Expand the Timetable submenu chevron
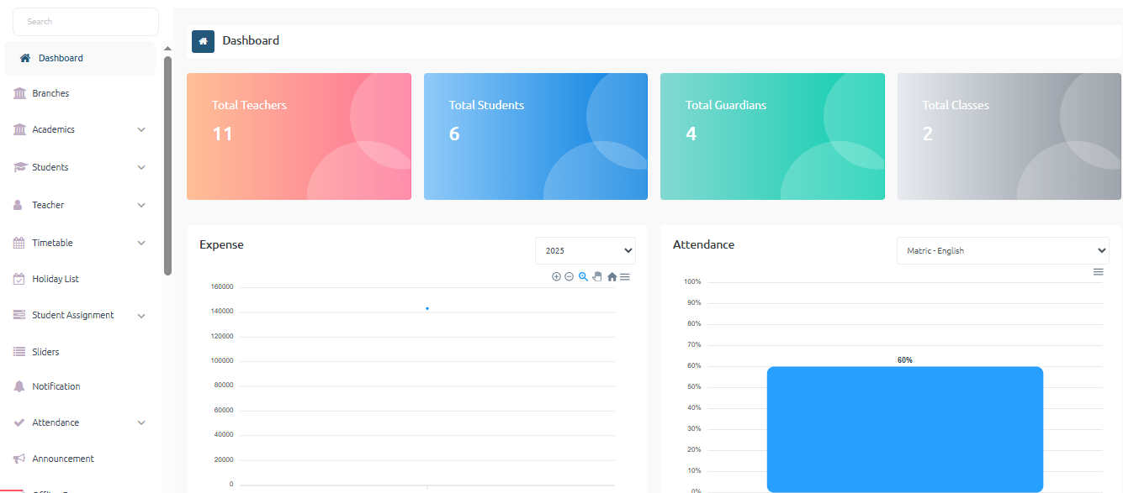Screen dimensions: 1123x493 pyautogui.click(x=141, y=244)
